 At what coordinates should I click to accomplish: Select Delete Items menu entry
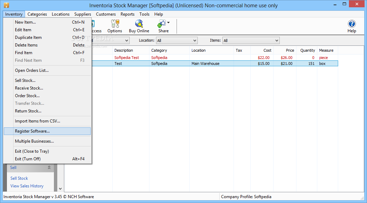(x=47, y=45)
